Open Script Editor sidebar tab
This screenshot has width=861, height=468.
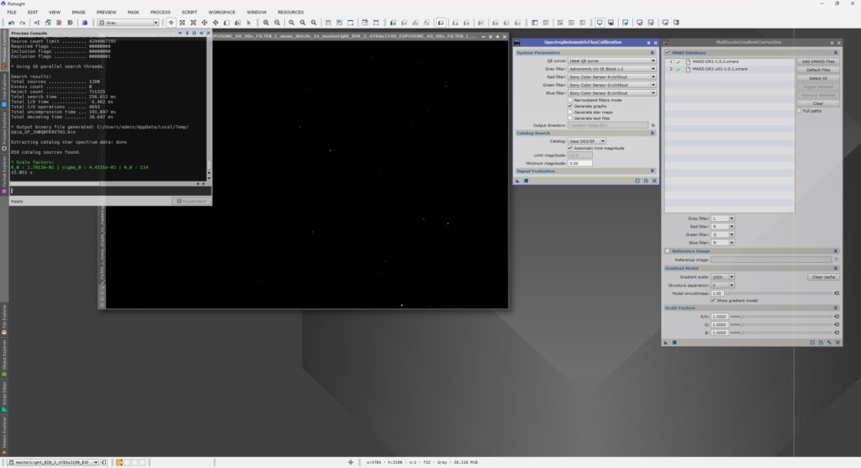pyautogui.click(x=4, y=397)
